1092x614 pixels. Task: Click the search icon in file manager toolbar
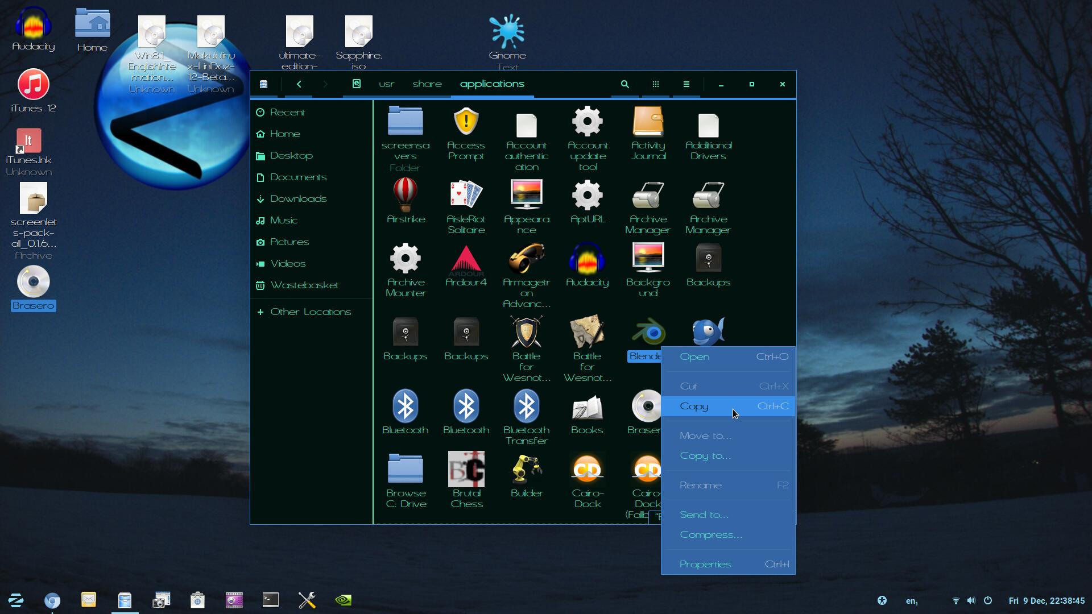point(625,84)
